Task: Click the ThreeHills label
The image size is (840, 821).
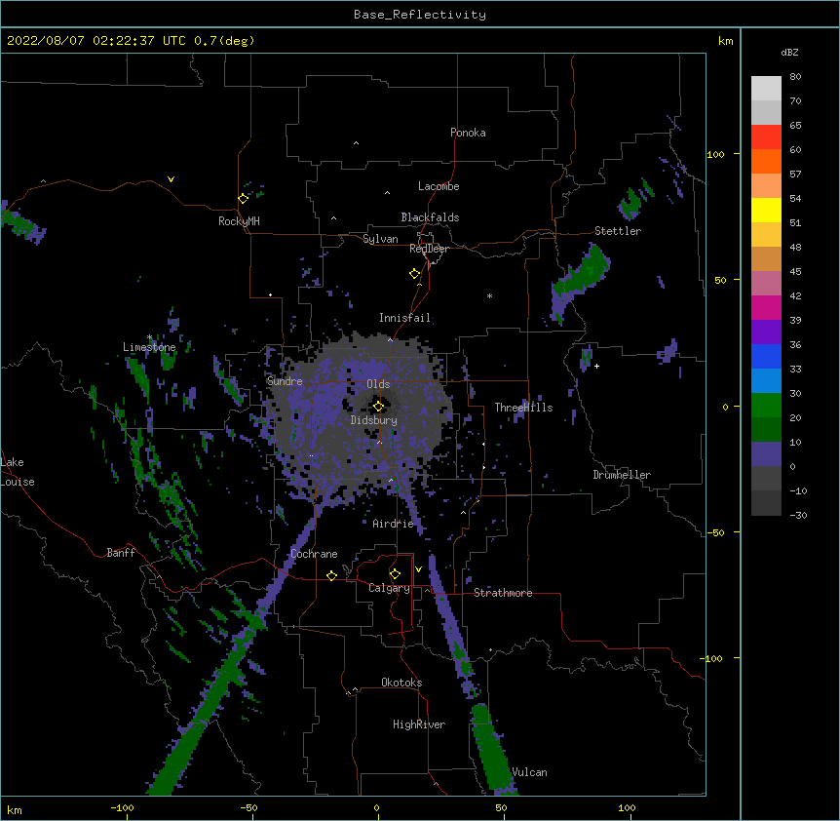Action: click(523, 408)
